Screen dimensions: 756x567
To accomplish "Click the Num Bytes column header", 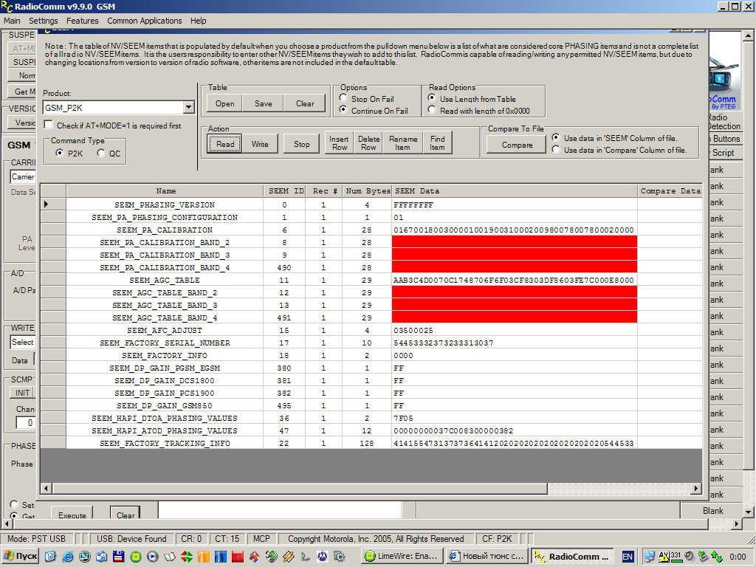I will [x=367, y=191].
